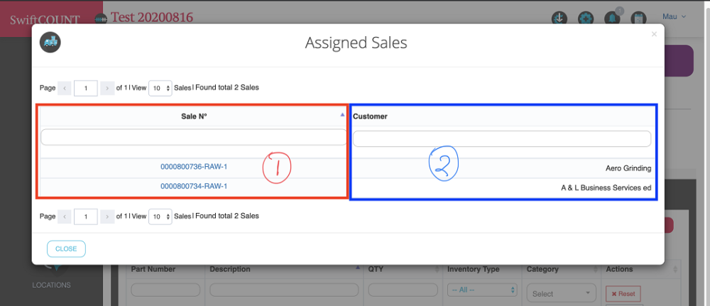The width and height of the screenshot is (710, 306).
Task: Sort by the Sale N° column header
Action: [193, 116]
